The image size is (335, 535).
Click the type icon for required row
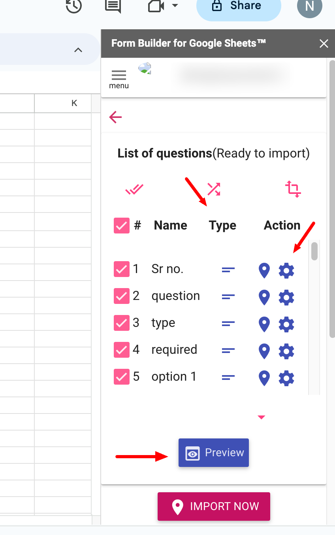pos(228,350)
